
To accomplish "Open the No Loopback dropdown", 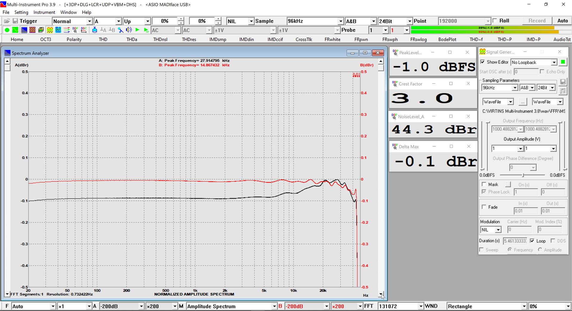I will [534, 62].
